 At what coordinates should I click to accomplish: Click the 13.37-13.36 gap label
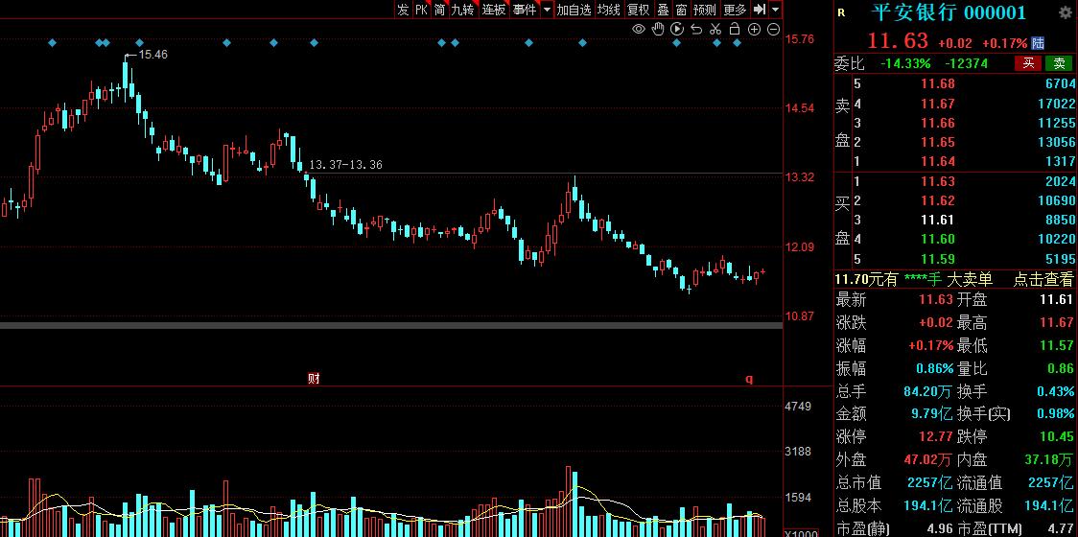coord(346,165)
